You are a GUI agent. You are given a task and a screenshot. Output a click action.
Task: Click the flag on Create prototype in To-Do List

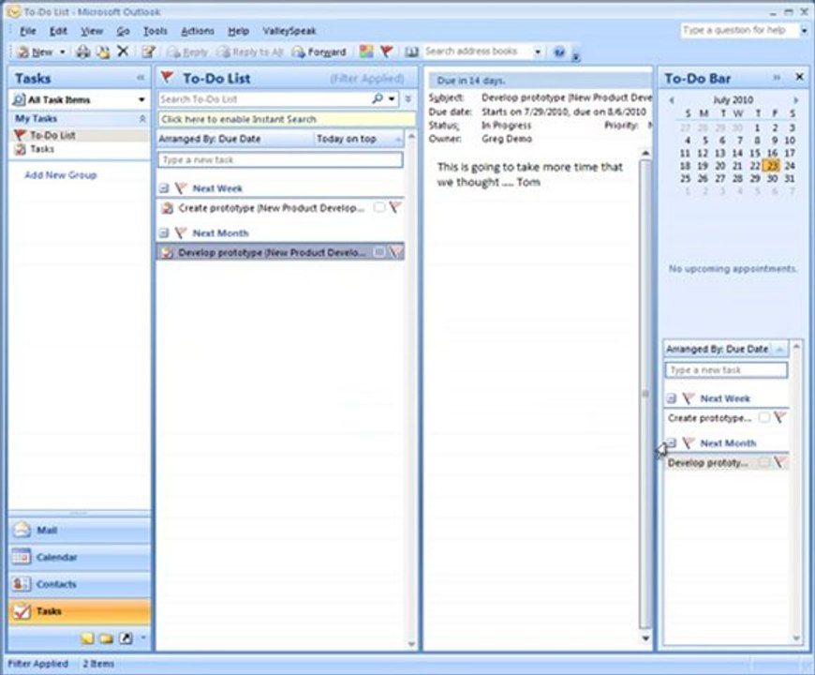[x=395, y=207]
